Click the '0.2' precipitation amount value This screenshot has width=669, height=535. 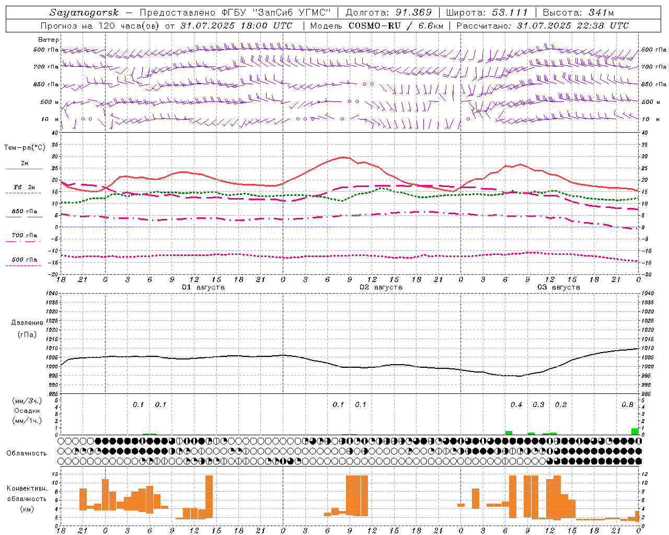(x=561, y=405)
